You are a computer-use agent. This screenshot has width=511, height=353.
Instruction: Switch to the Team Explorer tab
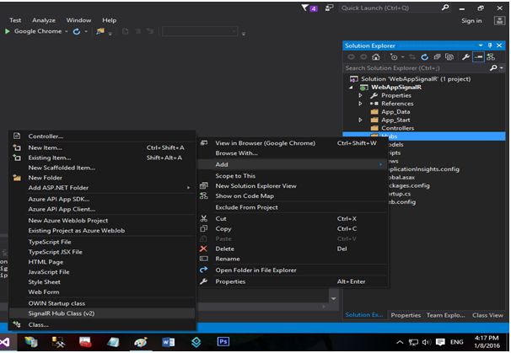[445, 315]
